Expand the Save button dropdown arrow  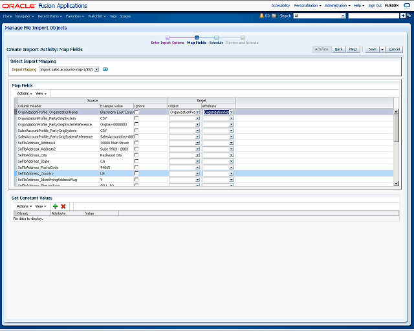[382, 49]
